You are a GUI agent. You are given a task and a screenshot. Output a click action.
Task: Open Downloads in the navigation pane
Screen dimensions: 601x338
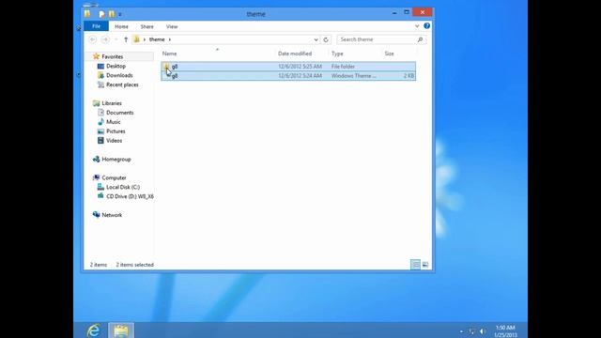[x=119, y=75]
